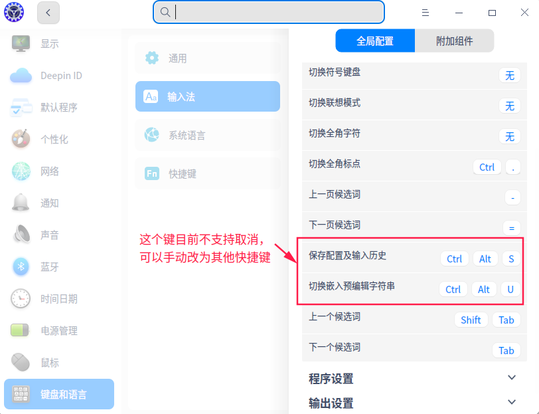Screen dimensions: 539x414
Task: Click 时间日期 sidebar label
Action: [x=59, y=299]
